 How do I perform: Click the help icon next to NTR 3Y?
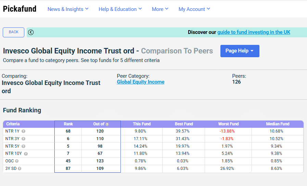pyautogui.click(x=23, y=139)
